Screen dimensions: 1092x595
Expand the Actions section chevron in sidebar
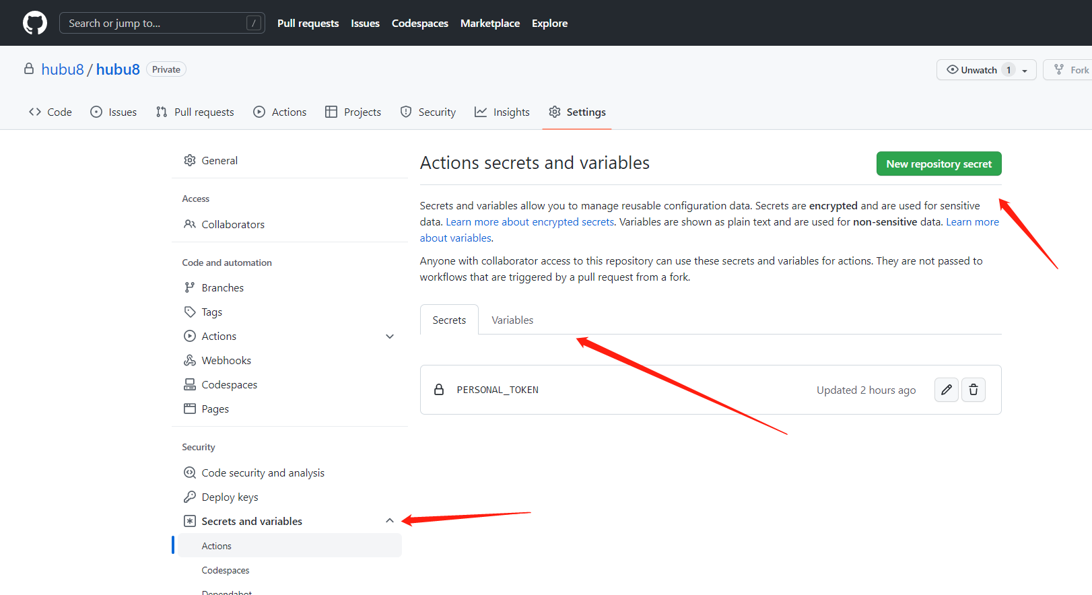tap(390, 337)
